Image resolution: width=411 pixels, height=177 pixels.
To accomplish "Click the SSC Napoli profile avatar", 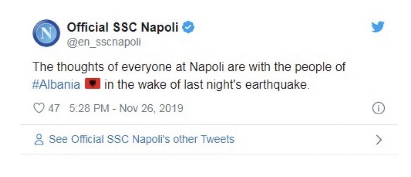I will click(46, 33).
